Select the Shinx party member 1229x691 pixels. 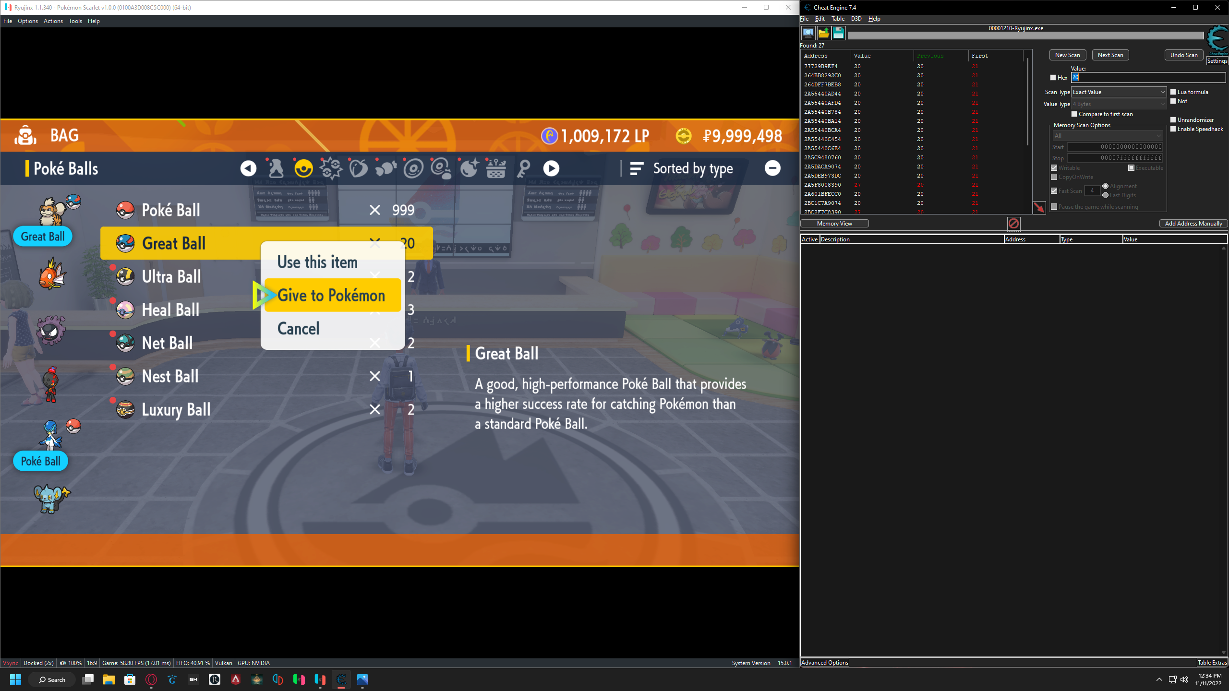(51, 499)
